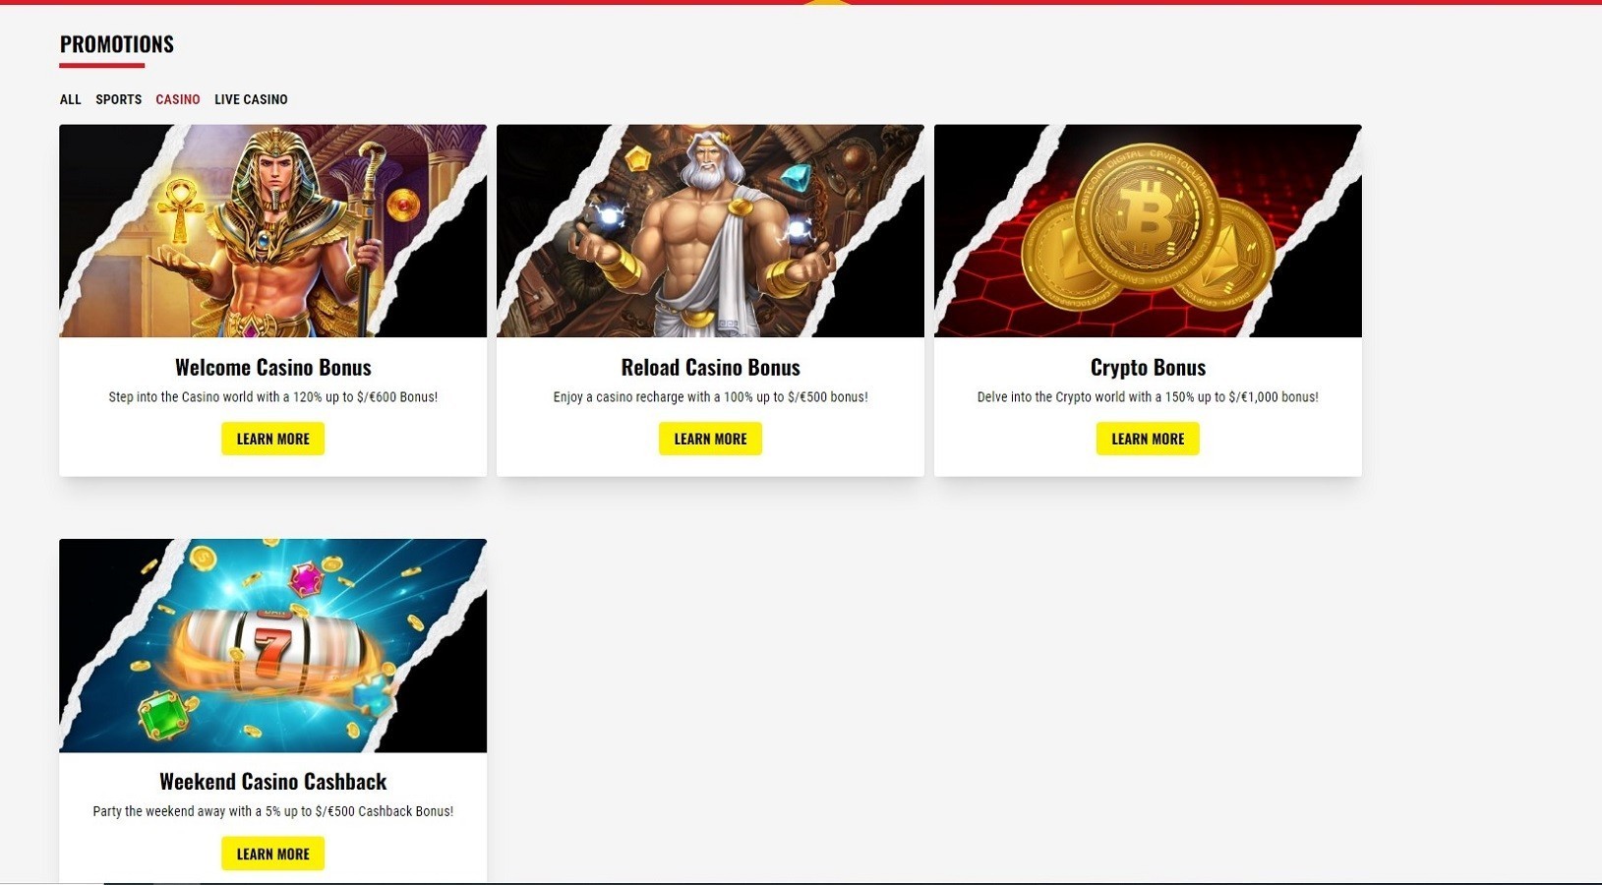1602x885 pixels.
Task: Learn more about Weekend Casino Cashback
Action: click(x=272, y=854)
